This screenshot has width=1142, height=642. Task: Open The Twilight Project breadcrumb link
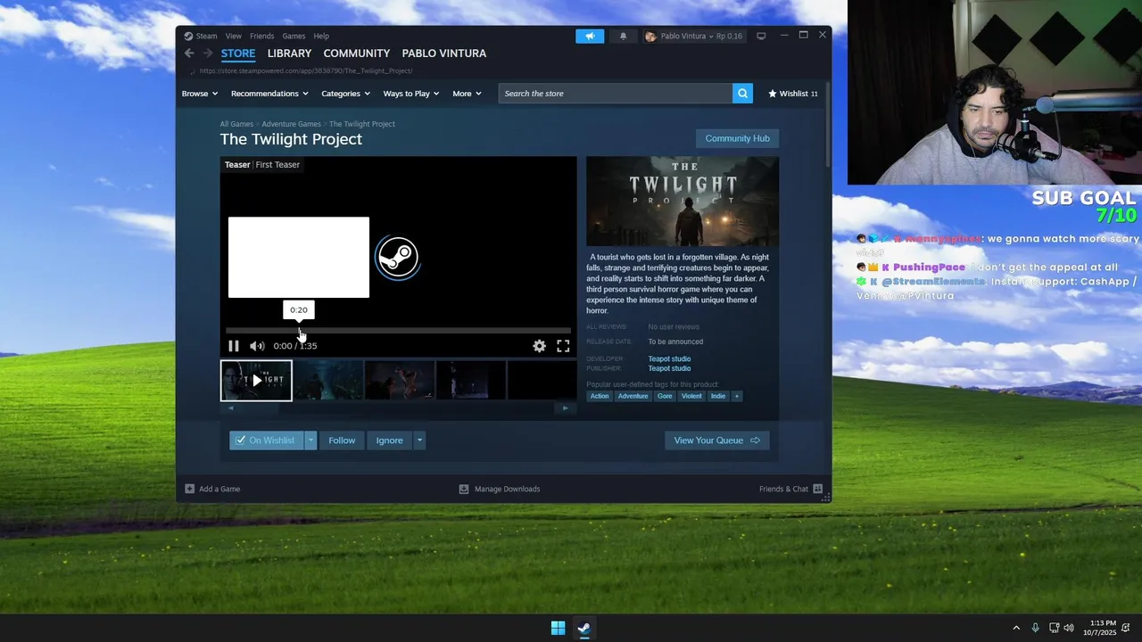tap(361, 124)
